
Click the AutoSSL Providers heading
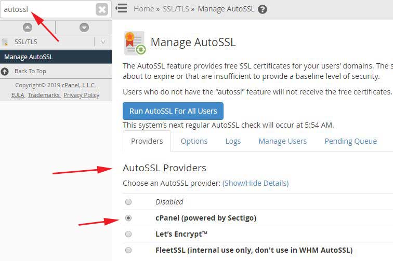[x=164, y=168]
